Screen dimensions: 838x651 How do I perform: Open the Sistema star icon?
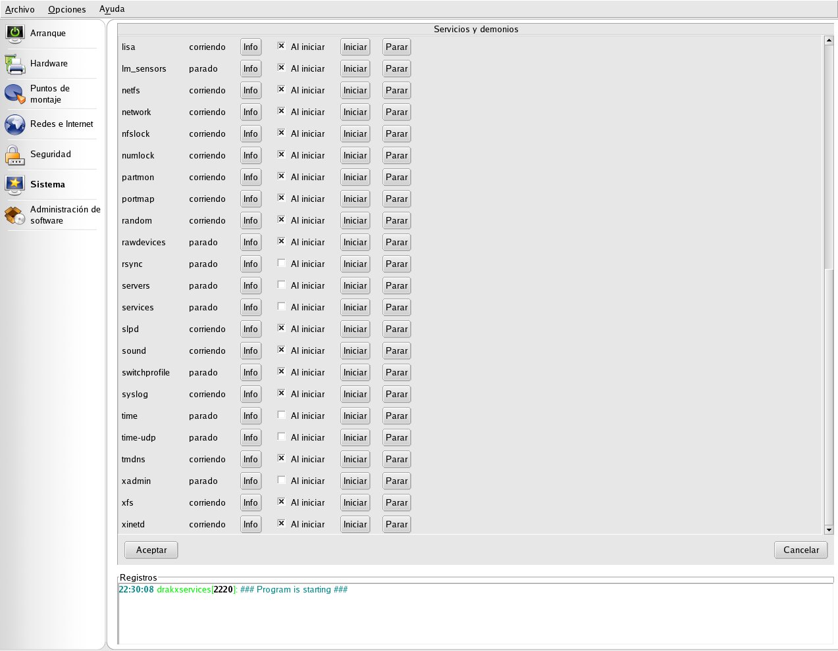[x=15, y=185]
